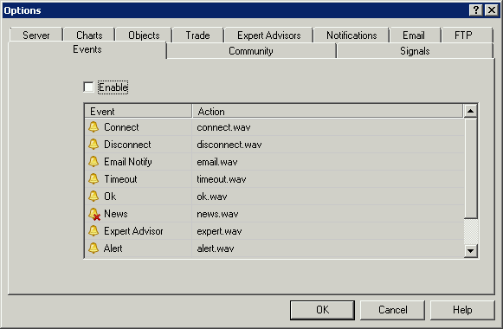Select the Events tab
Viewport: 503px width, 329px height.
tap(87, 49)
